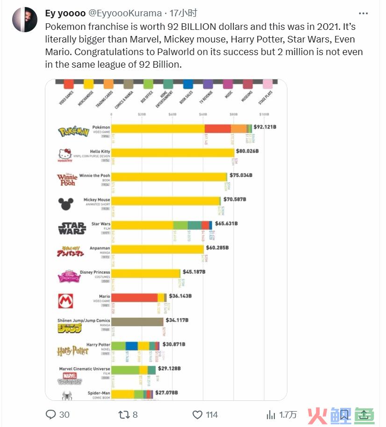Screen dimensions: 386x427
Task: Visit the @EyyoooKurama handle link
Action: (x=125, y=13)
